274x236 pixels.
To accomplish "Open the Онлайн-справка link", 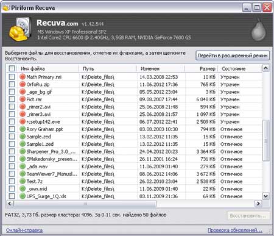I will click(x=24, y=230).
